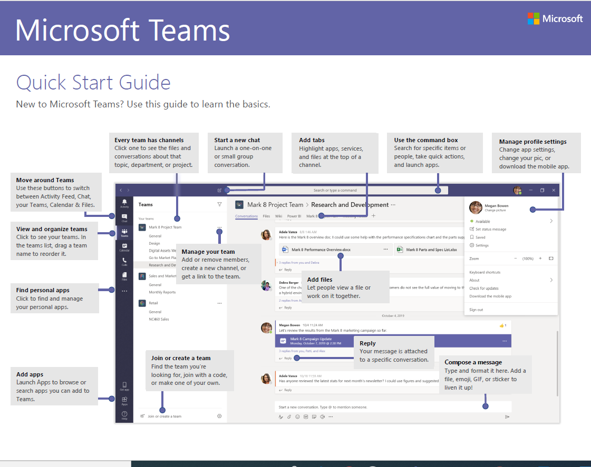
Task: Click Download the mobile app
Action: pyautogui.click(x=490, y=296)
